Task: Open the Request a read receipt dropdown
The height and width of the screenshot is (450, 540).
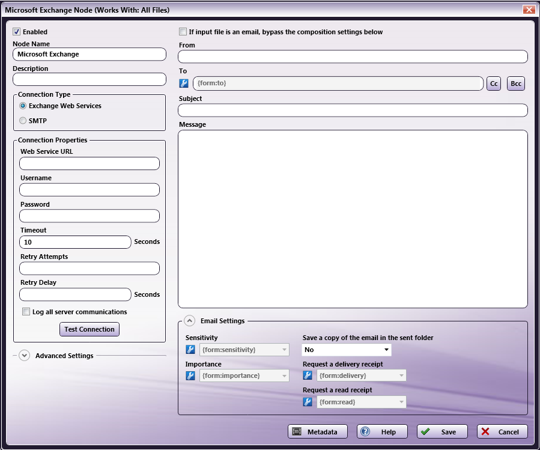Action: pos(361,402)
